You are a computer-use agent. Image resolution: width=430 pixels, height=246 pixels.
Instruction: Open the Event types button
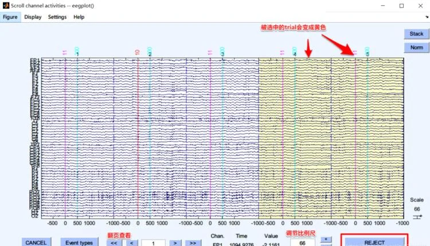[x=79, y=242]
